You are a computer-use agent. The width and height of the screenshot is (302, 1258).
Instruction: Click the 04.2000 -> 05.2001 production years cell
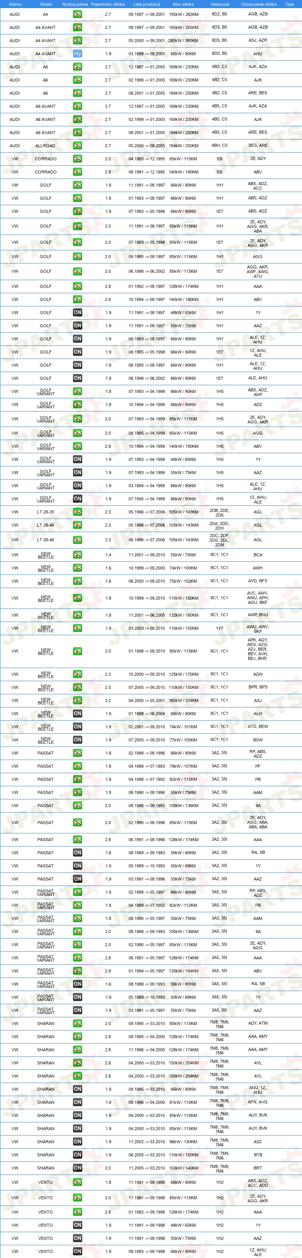pyautogui.click(x=147, y=700)
